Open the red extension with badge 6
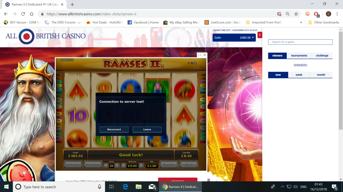Screen dimensions: 343x192 tap(316, 14)
